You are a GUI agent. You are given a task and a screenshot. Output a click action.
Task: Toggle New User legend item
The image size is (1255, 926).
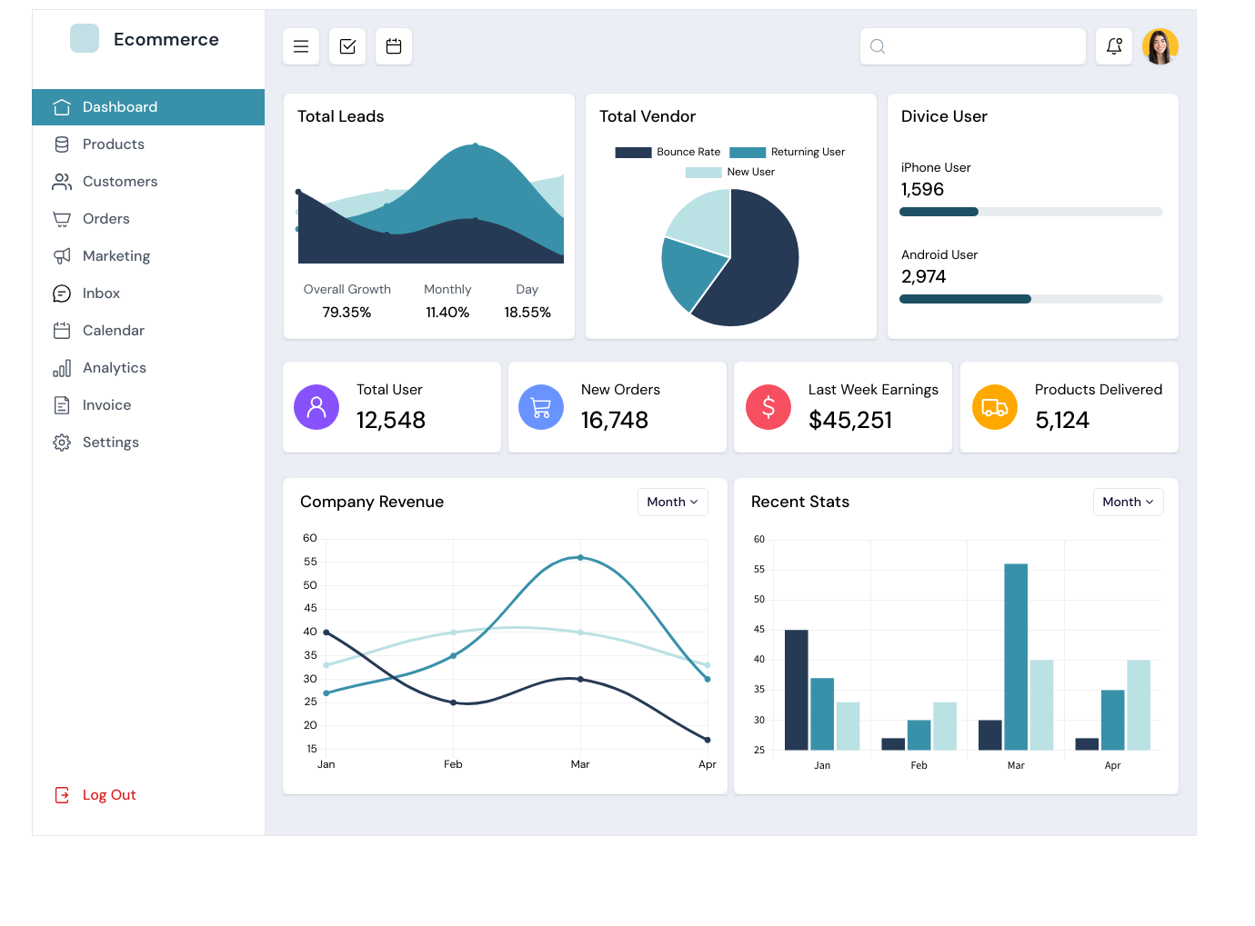pos(730,172)
